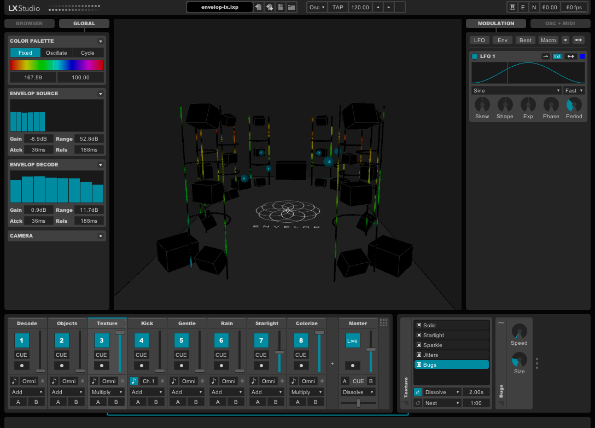The image size is (595, 428).
Task: Click the modulation trigger dot button
Action: point(565,40)
